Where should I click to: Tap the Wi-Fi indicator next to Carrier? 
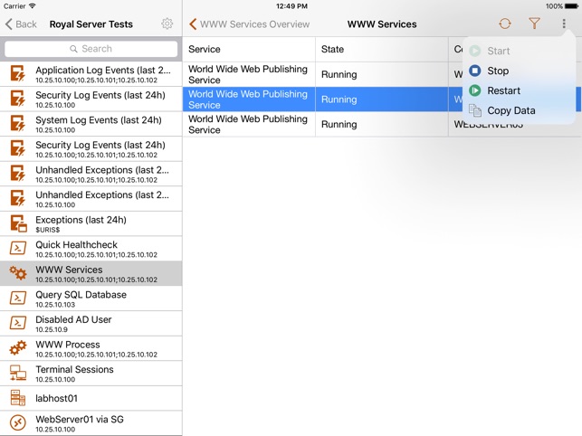tap(33, 6)
